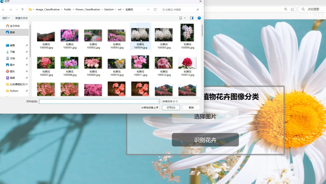This screenshot has height=184, width=326.
Task: Click Public in the address path
Action: 68,10
